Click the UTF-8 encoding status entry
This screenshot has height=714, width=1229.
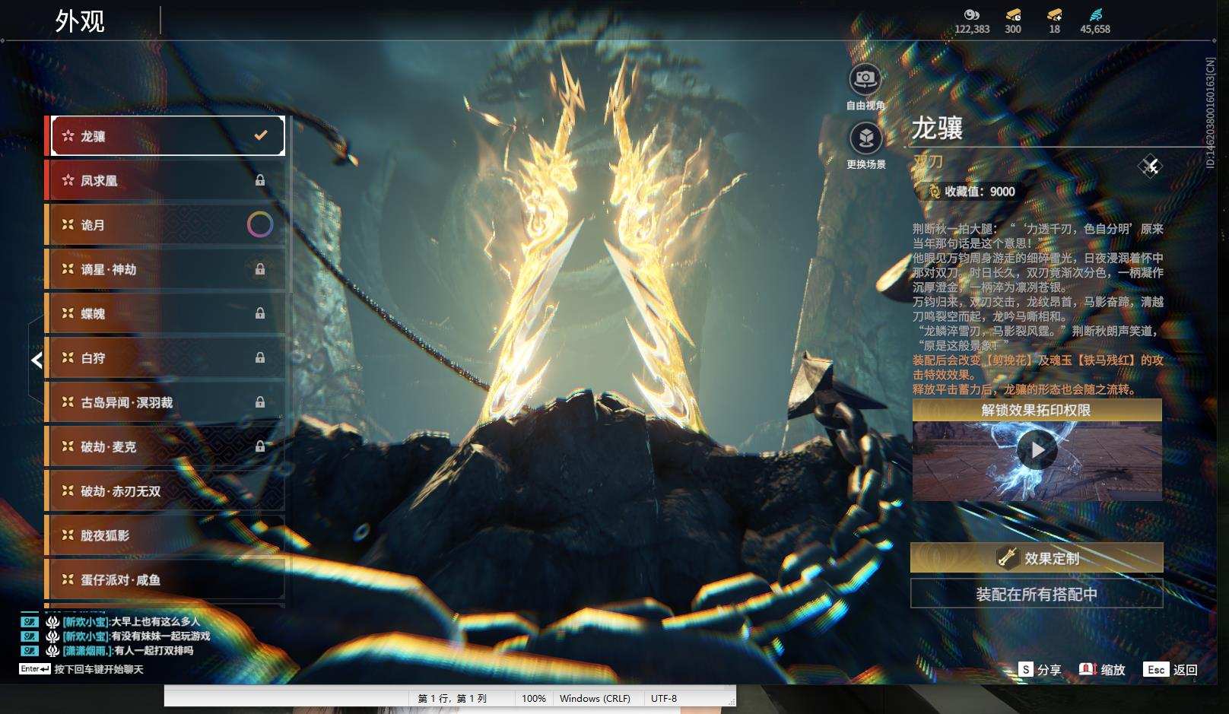click(x=664, y=698)
